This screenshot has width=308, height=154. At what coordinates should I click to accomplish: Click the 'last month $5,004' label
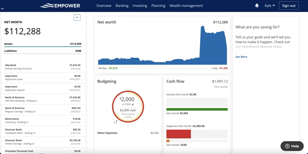(x=177, y=113)
